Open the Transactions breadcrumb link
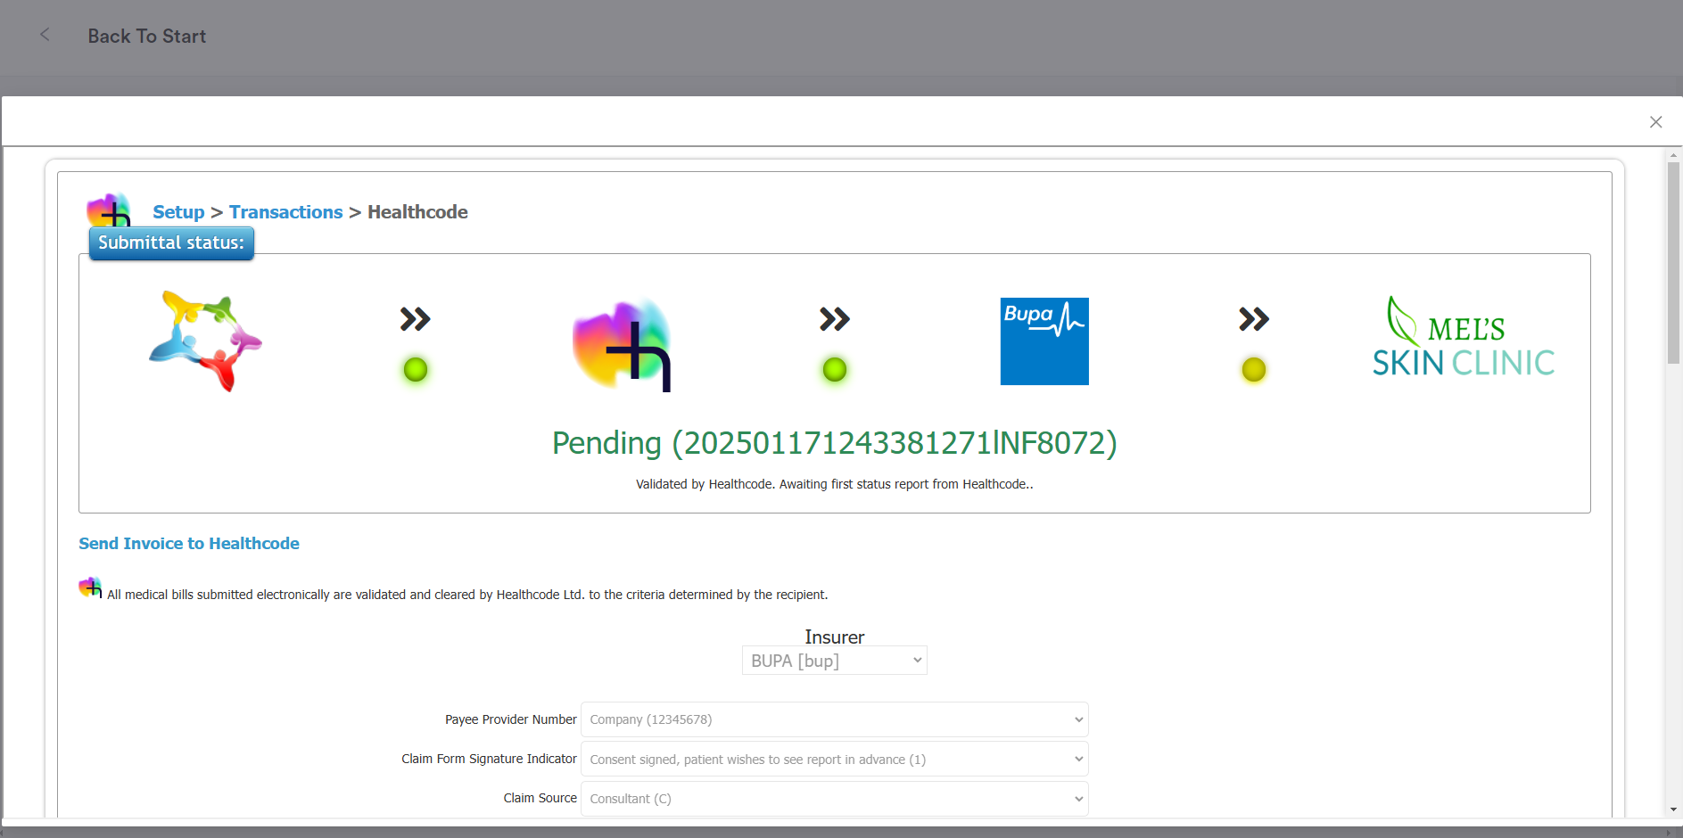The height and width of the screenshot is (838, 1683). coord(285,212)
